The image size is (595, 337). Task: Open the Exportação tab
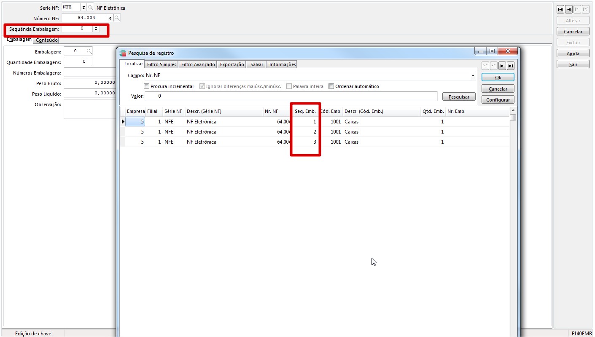232,64
